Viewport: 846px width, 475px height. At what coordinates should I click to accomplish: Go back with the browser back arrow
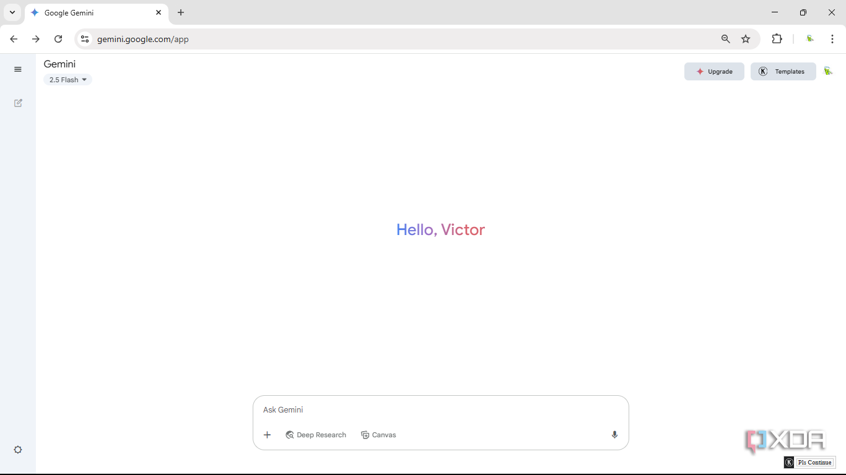[x=14, y=39]
